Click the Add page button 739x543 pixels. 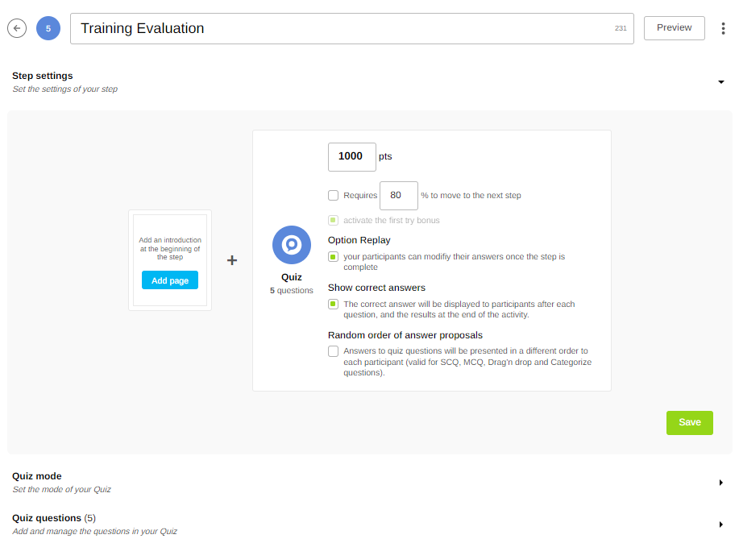(170, 280)
